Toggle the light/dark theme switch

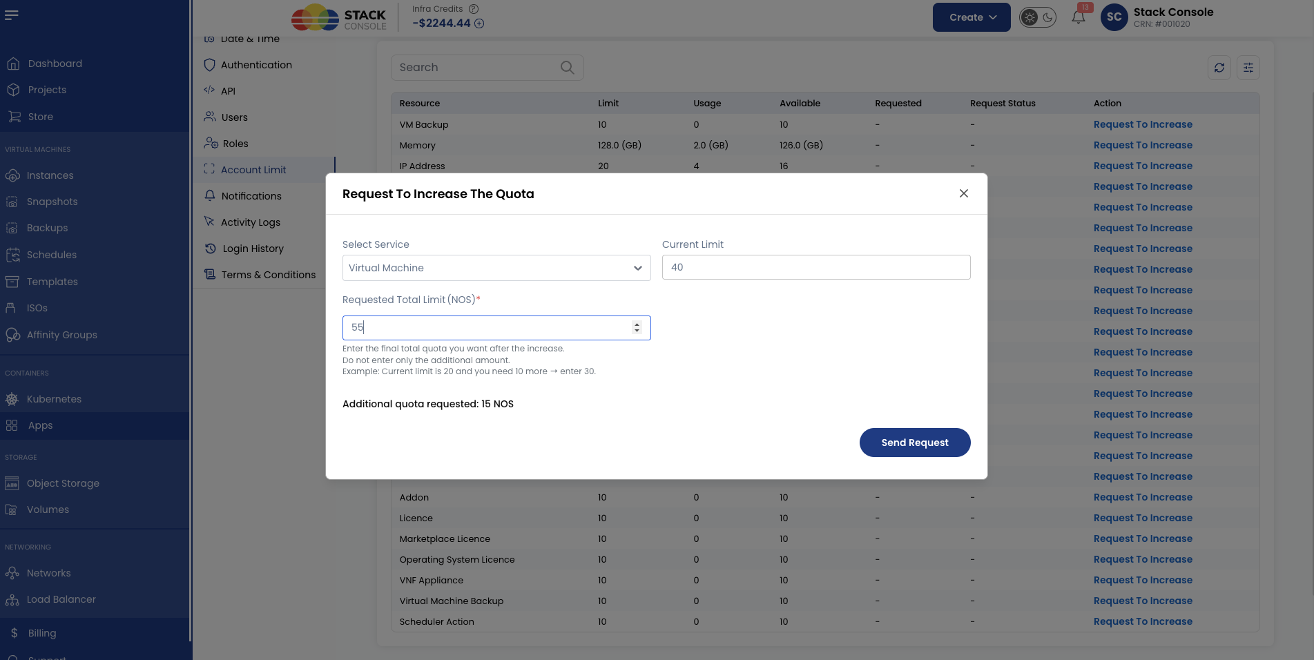pyautogui.click(x=1038, y=17)
